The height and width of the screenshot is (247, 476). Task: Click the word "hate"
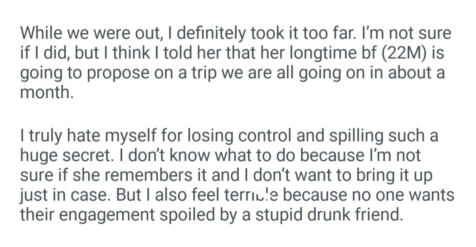click(x=85, y=137)
